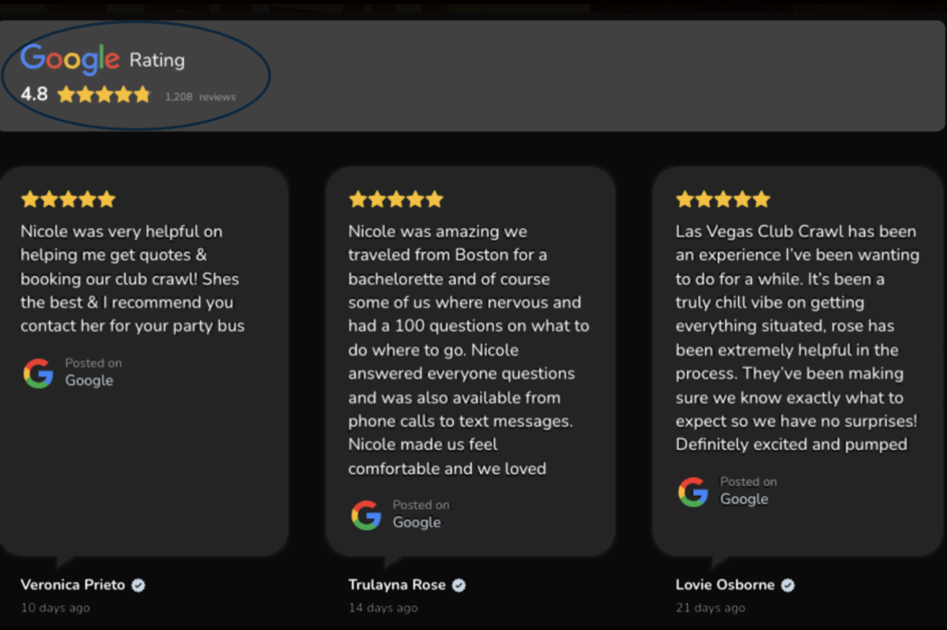The image size is (947, 630).
Task: Open 'Posted on Google' link in Trulayna's card
Action: [421, 515]
